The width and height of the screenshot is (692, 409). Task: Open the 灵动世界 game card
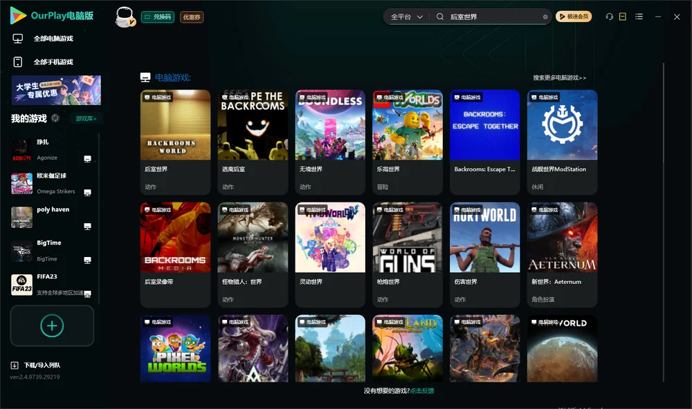330,254
